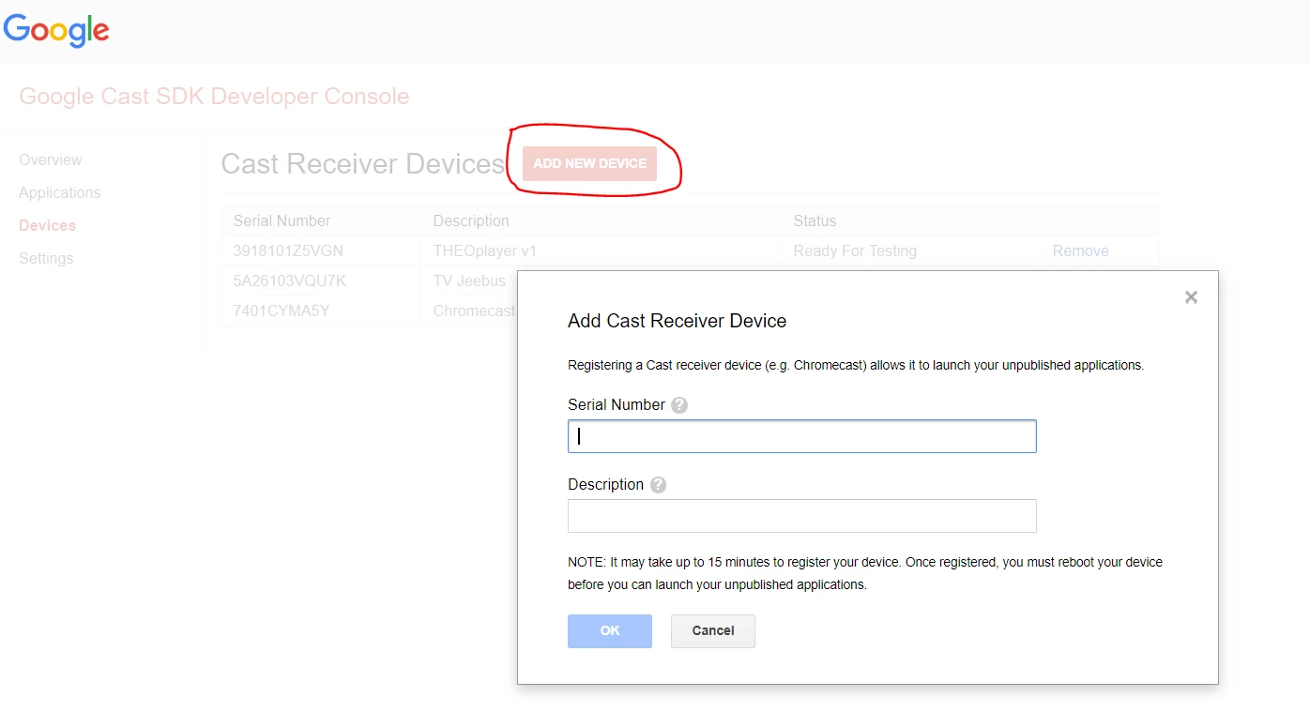Confirm with the OK button
1310x727 pixels.
tap(609, 630)
